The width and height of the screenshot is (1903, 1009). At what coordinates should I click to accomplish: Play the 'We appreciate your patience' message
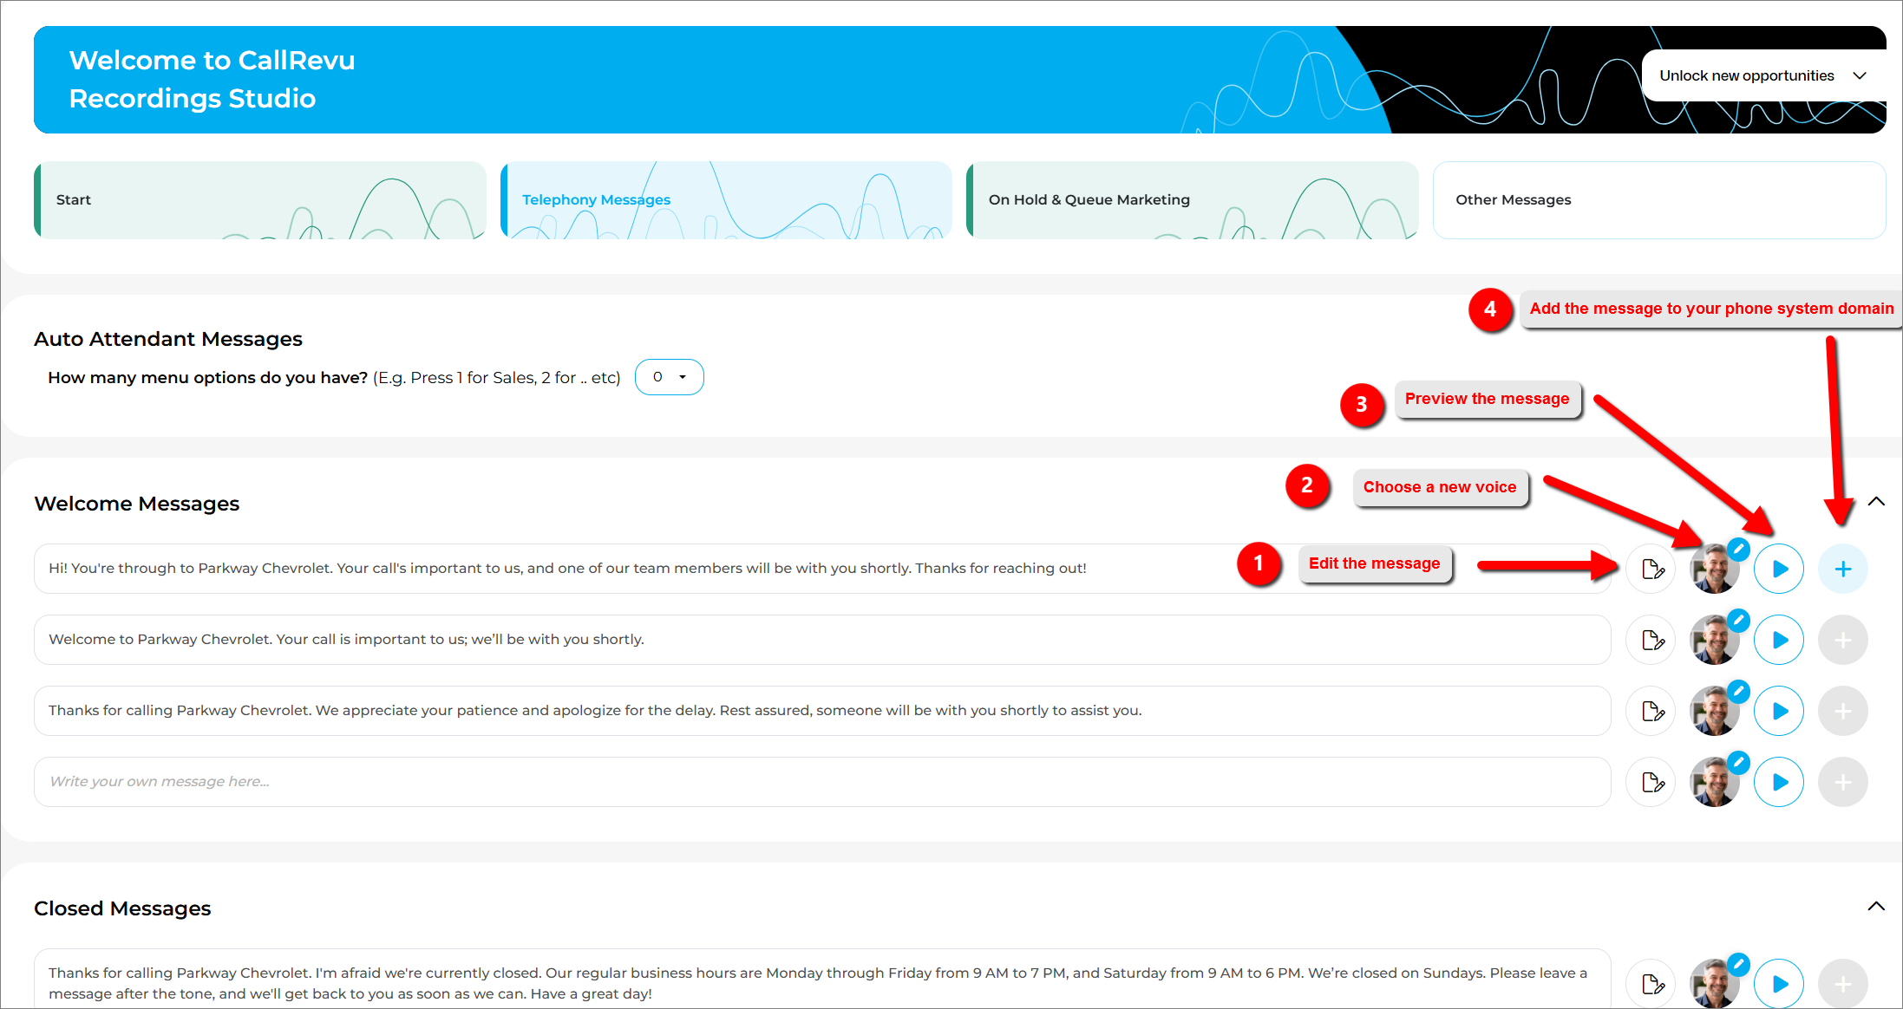tap(1779, 711)
